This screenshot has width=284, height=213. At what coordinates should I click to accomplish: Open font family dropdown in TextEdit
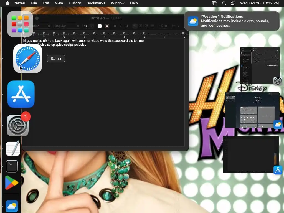[x=41, y=26]
